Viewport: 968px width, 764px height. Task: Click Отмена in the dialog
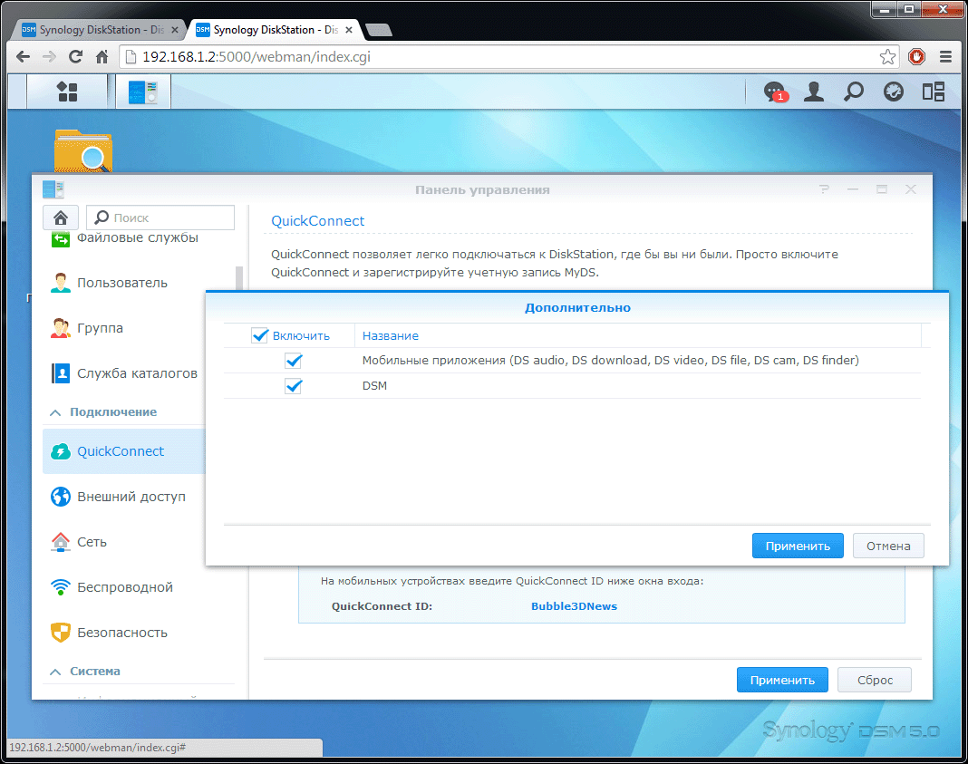[x=888, y=546]
